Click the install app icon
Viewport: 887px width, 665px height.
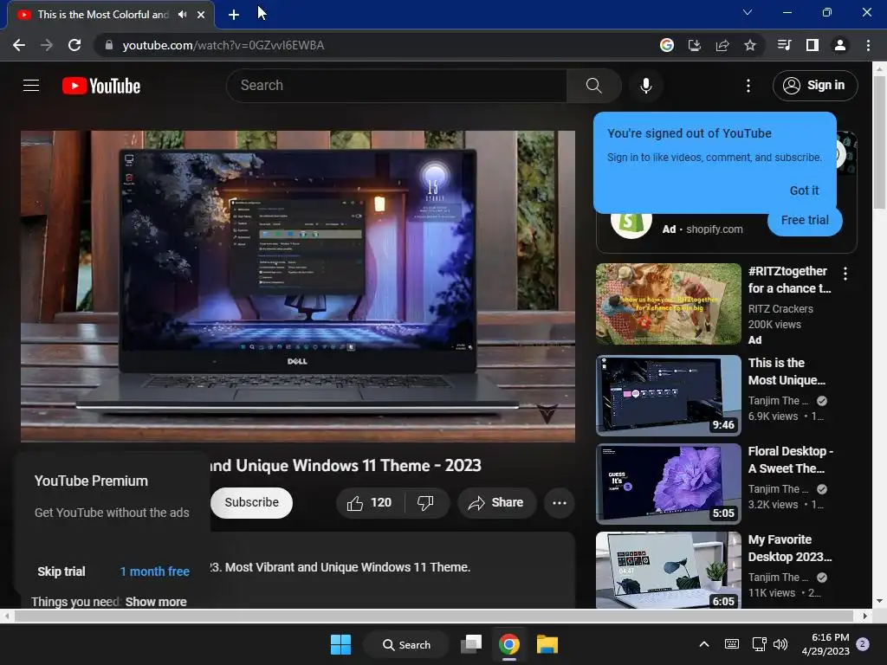tap(694, 45)
